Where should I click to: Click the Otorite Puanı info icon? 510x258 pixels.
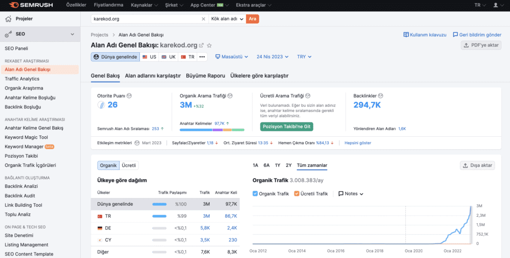pos(129,96)
